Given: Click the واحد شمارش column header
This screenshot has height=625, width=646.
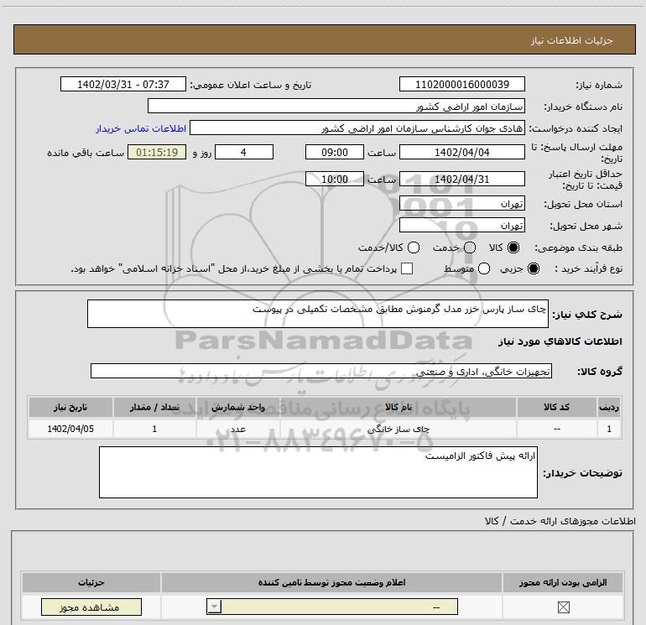Looking at the screenshot, I should coord(238,407).
